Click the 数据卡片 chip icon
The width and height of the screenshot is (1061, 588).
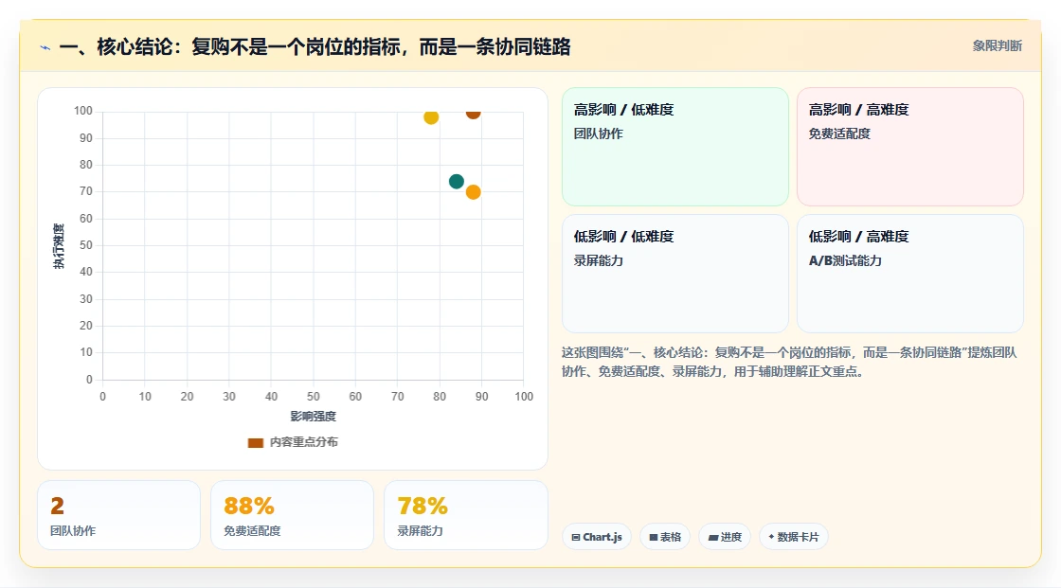click(x=771, y=537)
